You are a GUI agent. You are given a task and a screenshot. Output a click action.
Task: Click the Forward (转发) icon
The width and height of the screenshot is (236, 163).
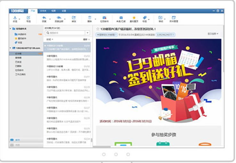point(74,18)
